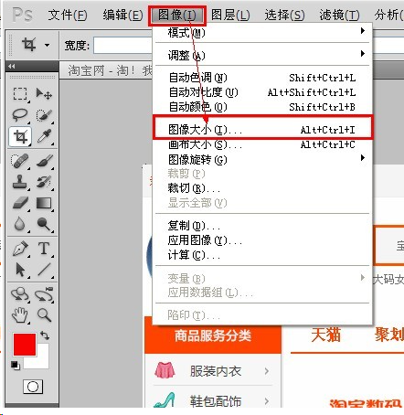The height and width of the screenshot is (415, 404).
Task: Select the Eraser tool
Action: 20,203
